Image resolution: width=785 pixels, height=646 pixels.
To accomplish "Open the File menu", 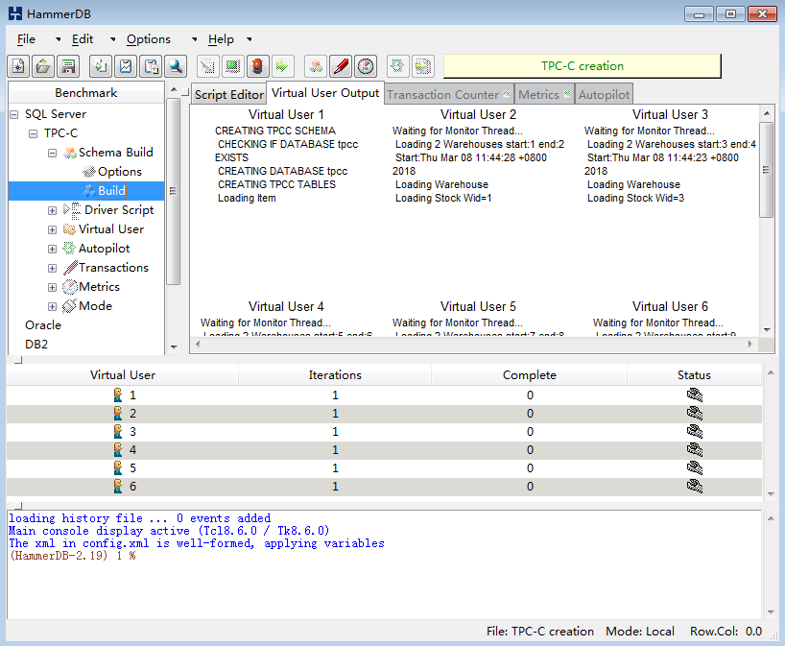I will click(x=27, y=39).
